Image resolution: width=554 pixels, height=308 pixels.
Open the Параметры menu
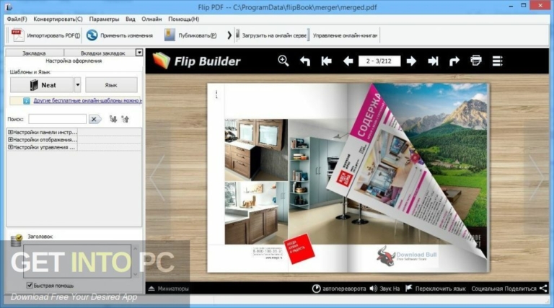click(104, 19)
